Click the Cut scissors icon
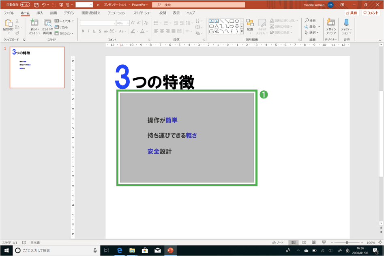Screen dimensions: 384x256 [17, 21]
